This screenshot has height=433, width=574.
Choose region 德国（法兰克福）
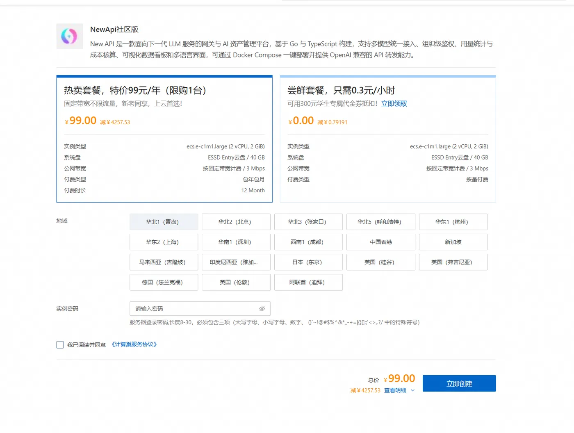click(x=164, y=282)
